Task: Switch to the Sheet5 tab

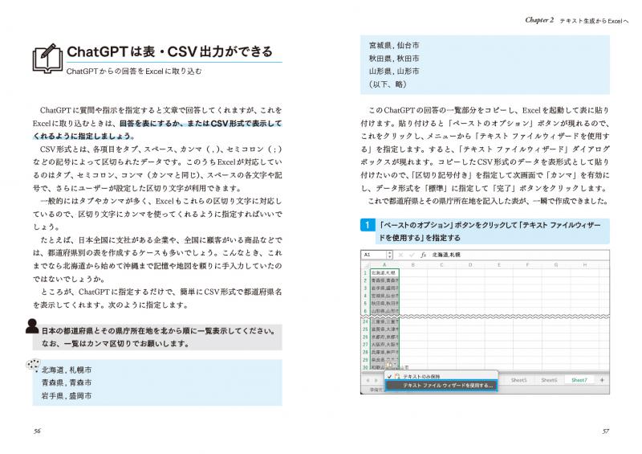Action: click(x=518, y=380)
